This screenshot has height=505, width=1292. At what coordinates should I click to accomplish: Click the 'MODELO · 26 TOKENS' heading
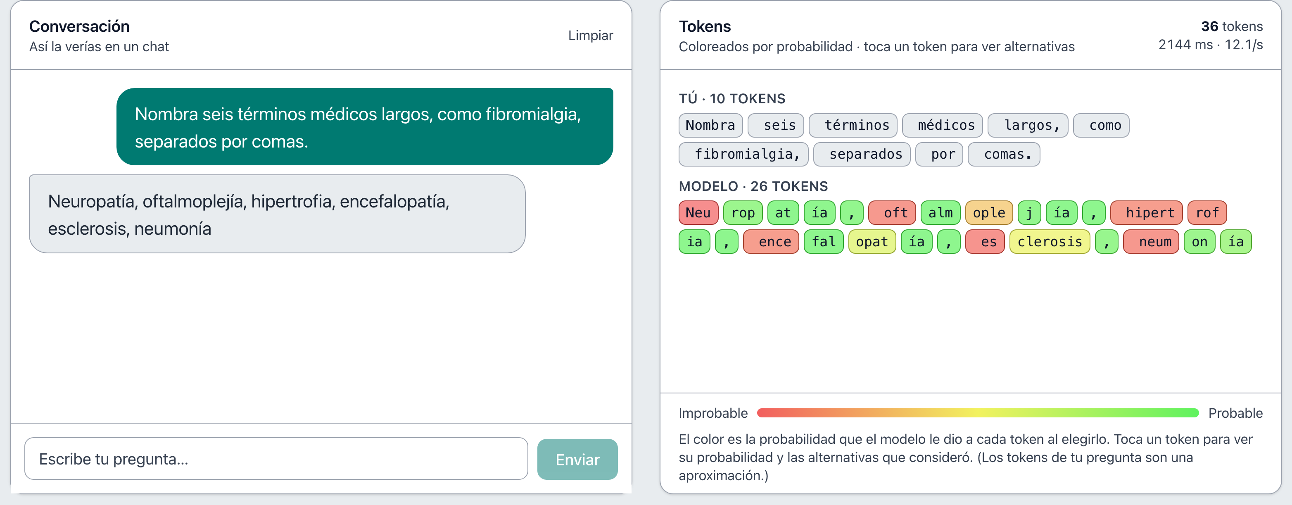click(753, 186)
